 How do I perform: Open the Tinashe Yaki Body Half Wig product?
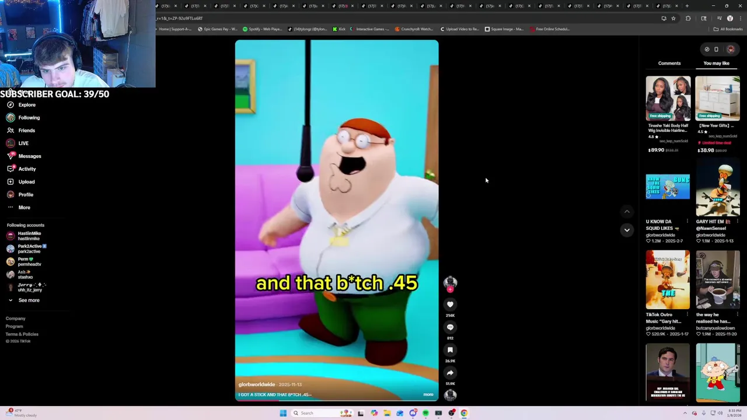668,97
